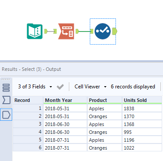Click the units sold value 1022
This screenshot has height=161, width=163.
point(142,148)
